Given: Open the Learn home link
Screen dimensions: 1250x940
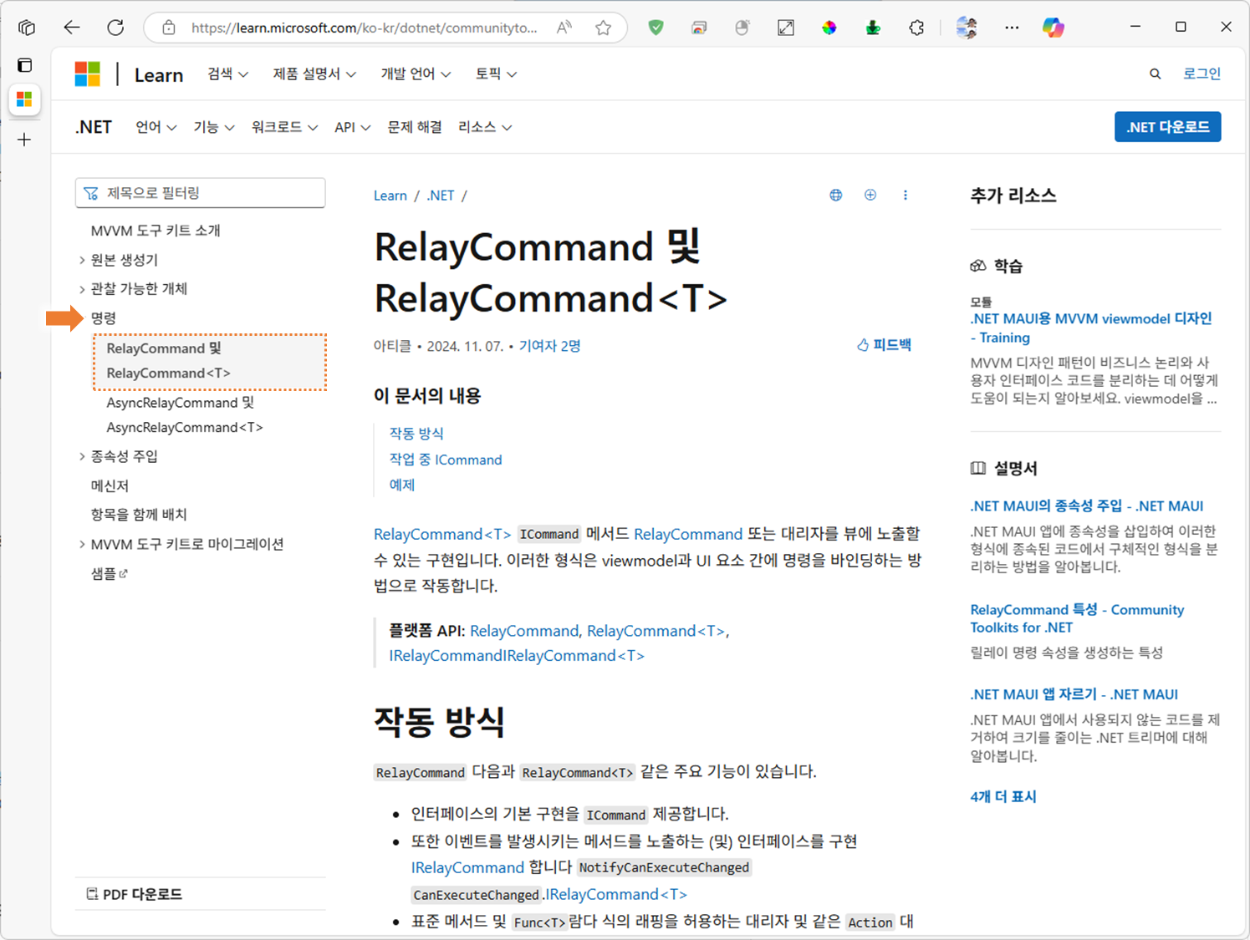Looking at the screenshot, I should [158, 74].
